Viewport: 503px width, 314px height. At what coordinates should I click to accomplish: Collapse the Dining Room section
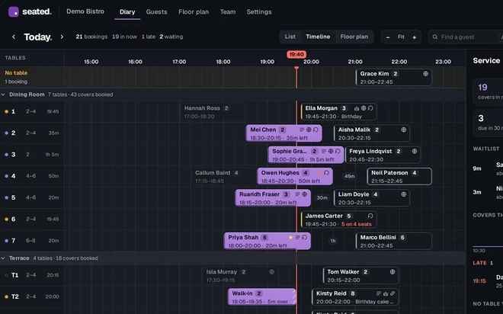3,95
